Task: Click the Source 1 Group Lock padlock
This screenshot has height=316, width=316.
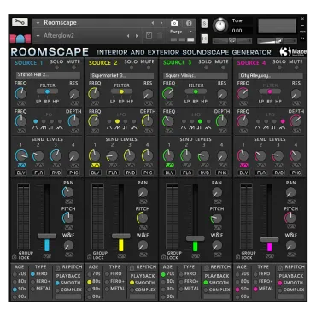Action: pos(14,256)
